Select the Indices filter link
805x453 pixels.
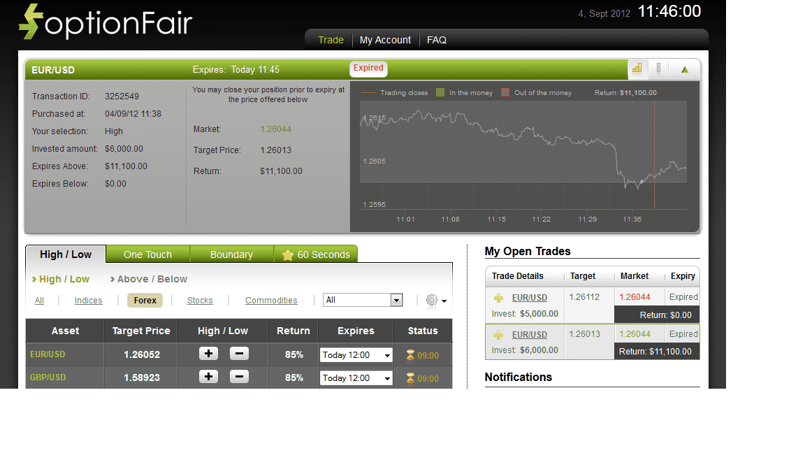pyautogui.click(x=88, y=300)
